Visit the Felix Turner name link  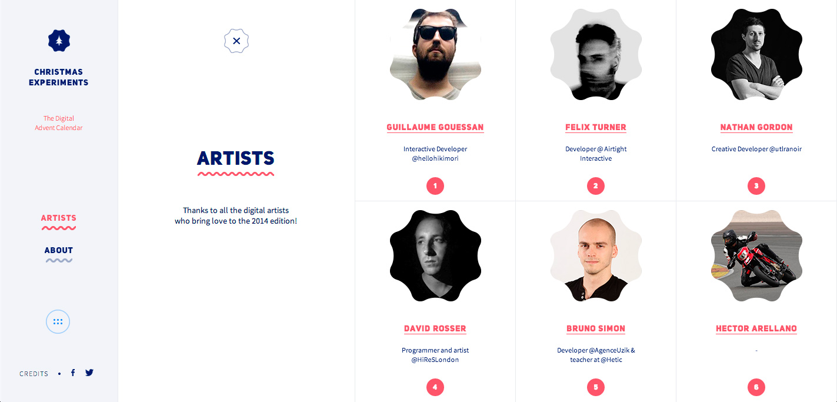[596, 127]
